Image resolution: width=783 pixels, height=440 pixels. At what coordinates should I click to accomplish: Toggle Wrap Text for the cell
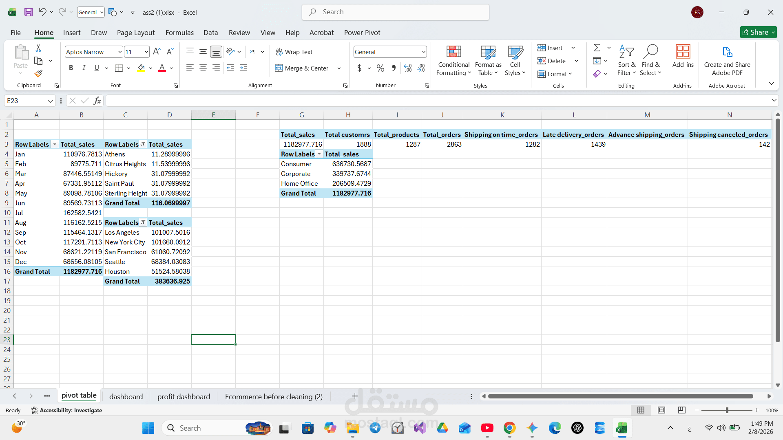[x=294, y=52]
